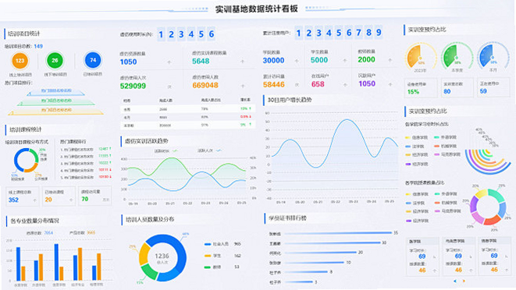
Task: Click the certificate ranking bar valued 35
Action: click(339, 233)
